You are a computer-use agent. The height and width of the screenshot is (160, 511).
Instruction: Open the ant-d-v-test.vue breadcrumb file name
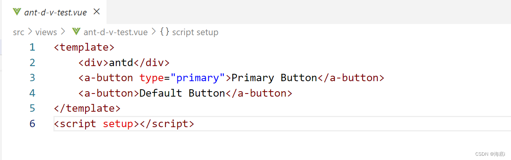(x=115, y=32)
